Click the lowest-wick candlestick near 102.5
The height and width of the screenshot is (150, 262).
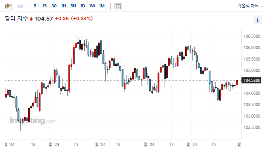click(21, 124)
